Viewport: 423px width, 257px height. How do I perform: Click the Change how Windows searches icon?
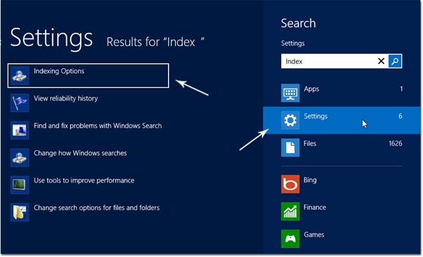coord(20,158)
